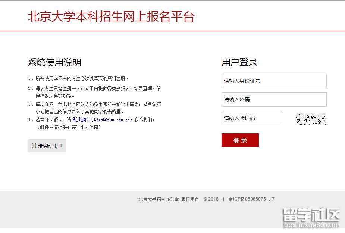Viewport: 345px width, 233px height.
Task: Refresh the captcha image
Action: pos(311,119)
